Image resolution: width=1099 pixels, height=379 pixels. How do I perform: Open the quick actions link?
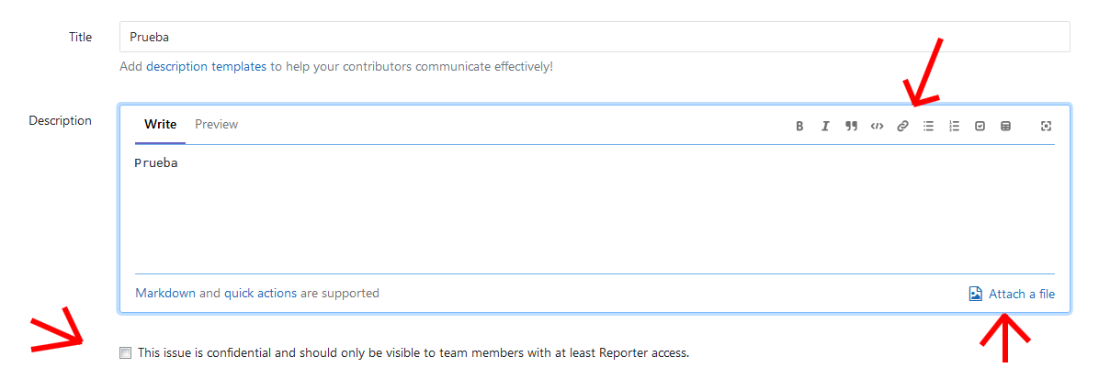point(260,294)
